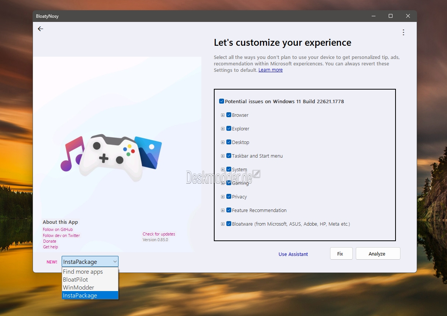Uncheck the Privacy category checkbox
The image size is (447, 316).
click(229, 197)
